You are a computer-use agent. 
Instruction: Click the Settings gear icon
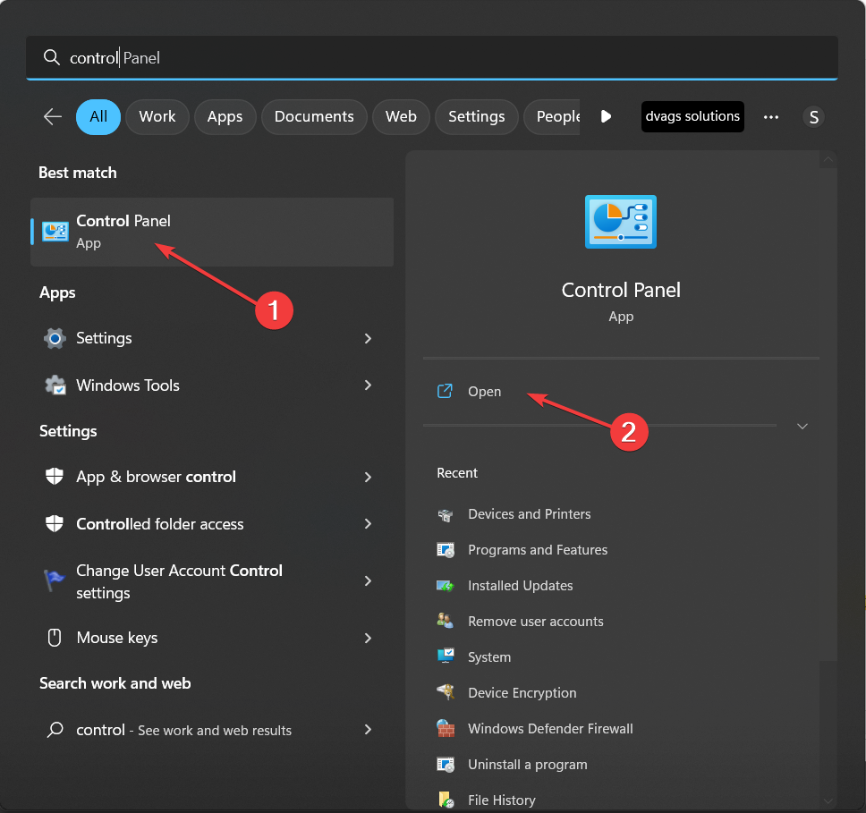(x=55, y=338)
